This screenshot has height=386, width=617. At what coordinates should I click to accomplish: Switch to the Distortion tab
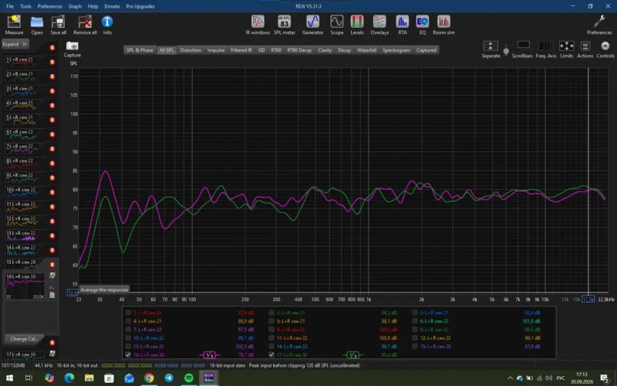tap(190, 50)
